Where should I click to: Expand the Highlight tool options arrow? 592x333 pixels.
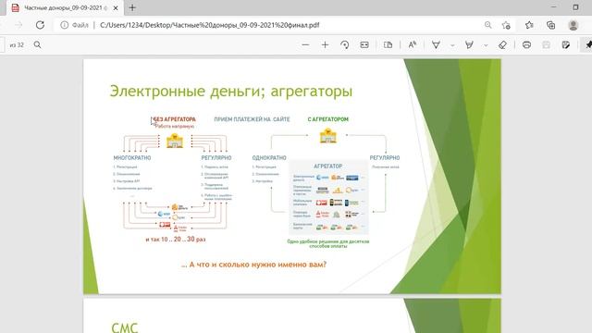click(x=486, y=45)
